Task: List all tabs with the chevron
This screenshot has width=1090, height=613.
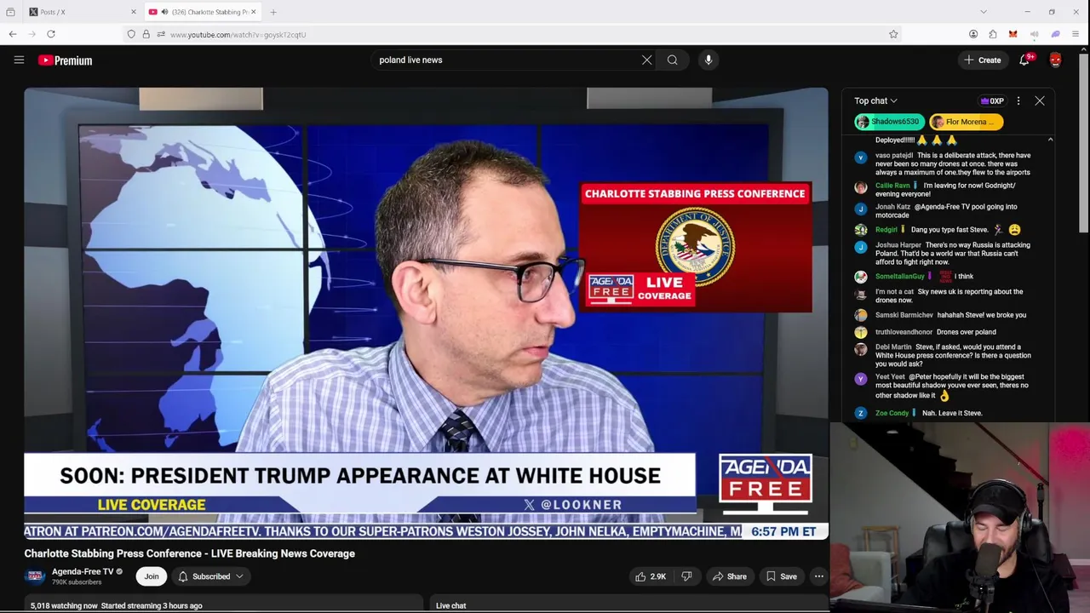Action: [984, 12]
